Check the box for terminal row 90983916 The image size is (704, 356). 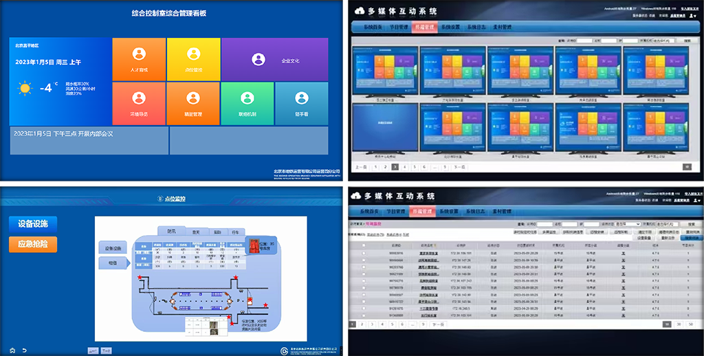point(364,254)
